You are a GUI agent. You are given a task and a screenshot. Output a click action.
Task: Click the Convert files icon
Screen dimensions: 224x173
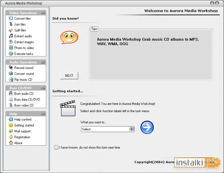(x=11, y=18)
